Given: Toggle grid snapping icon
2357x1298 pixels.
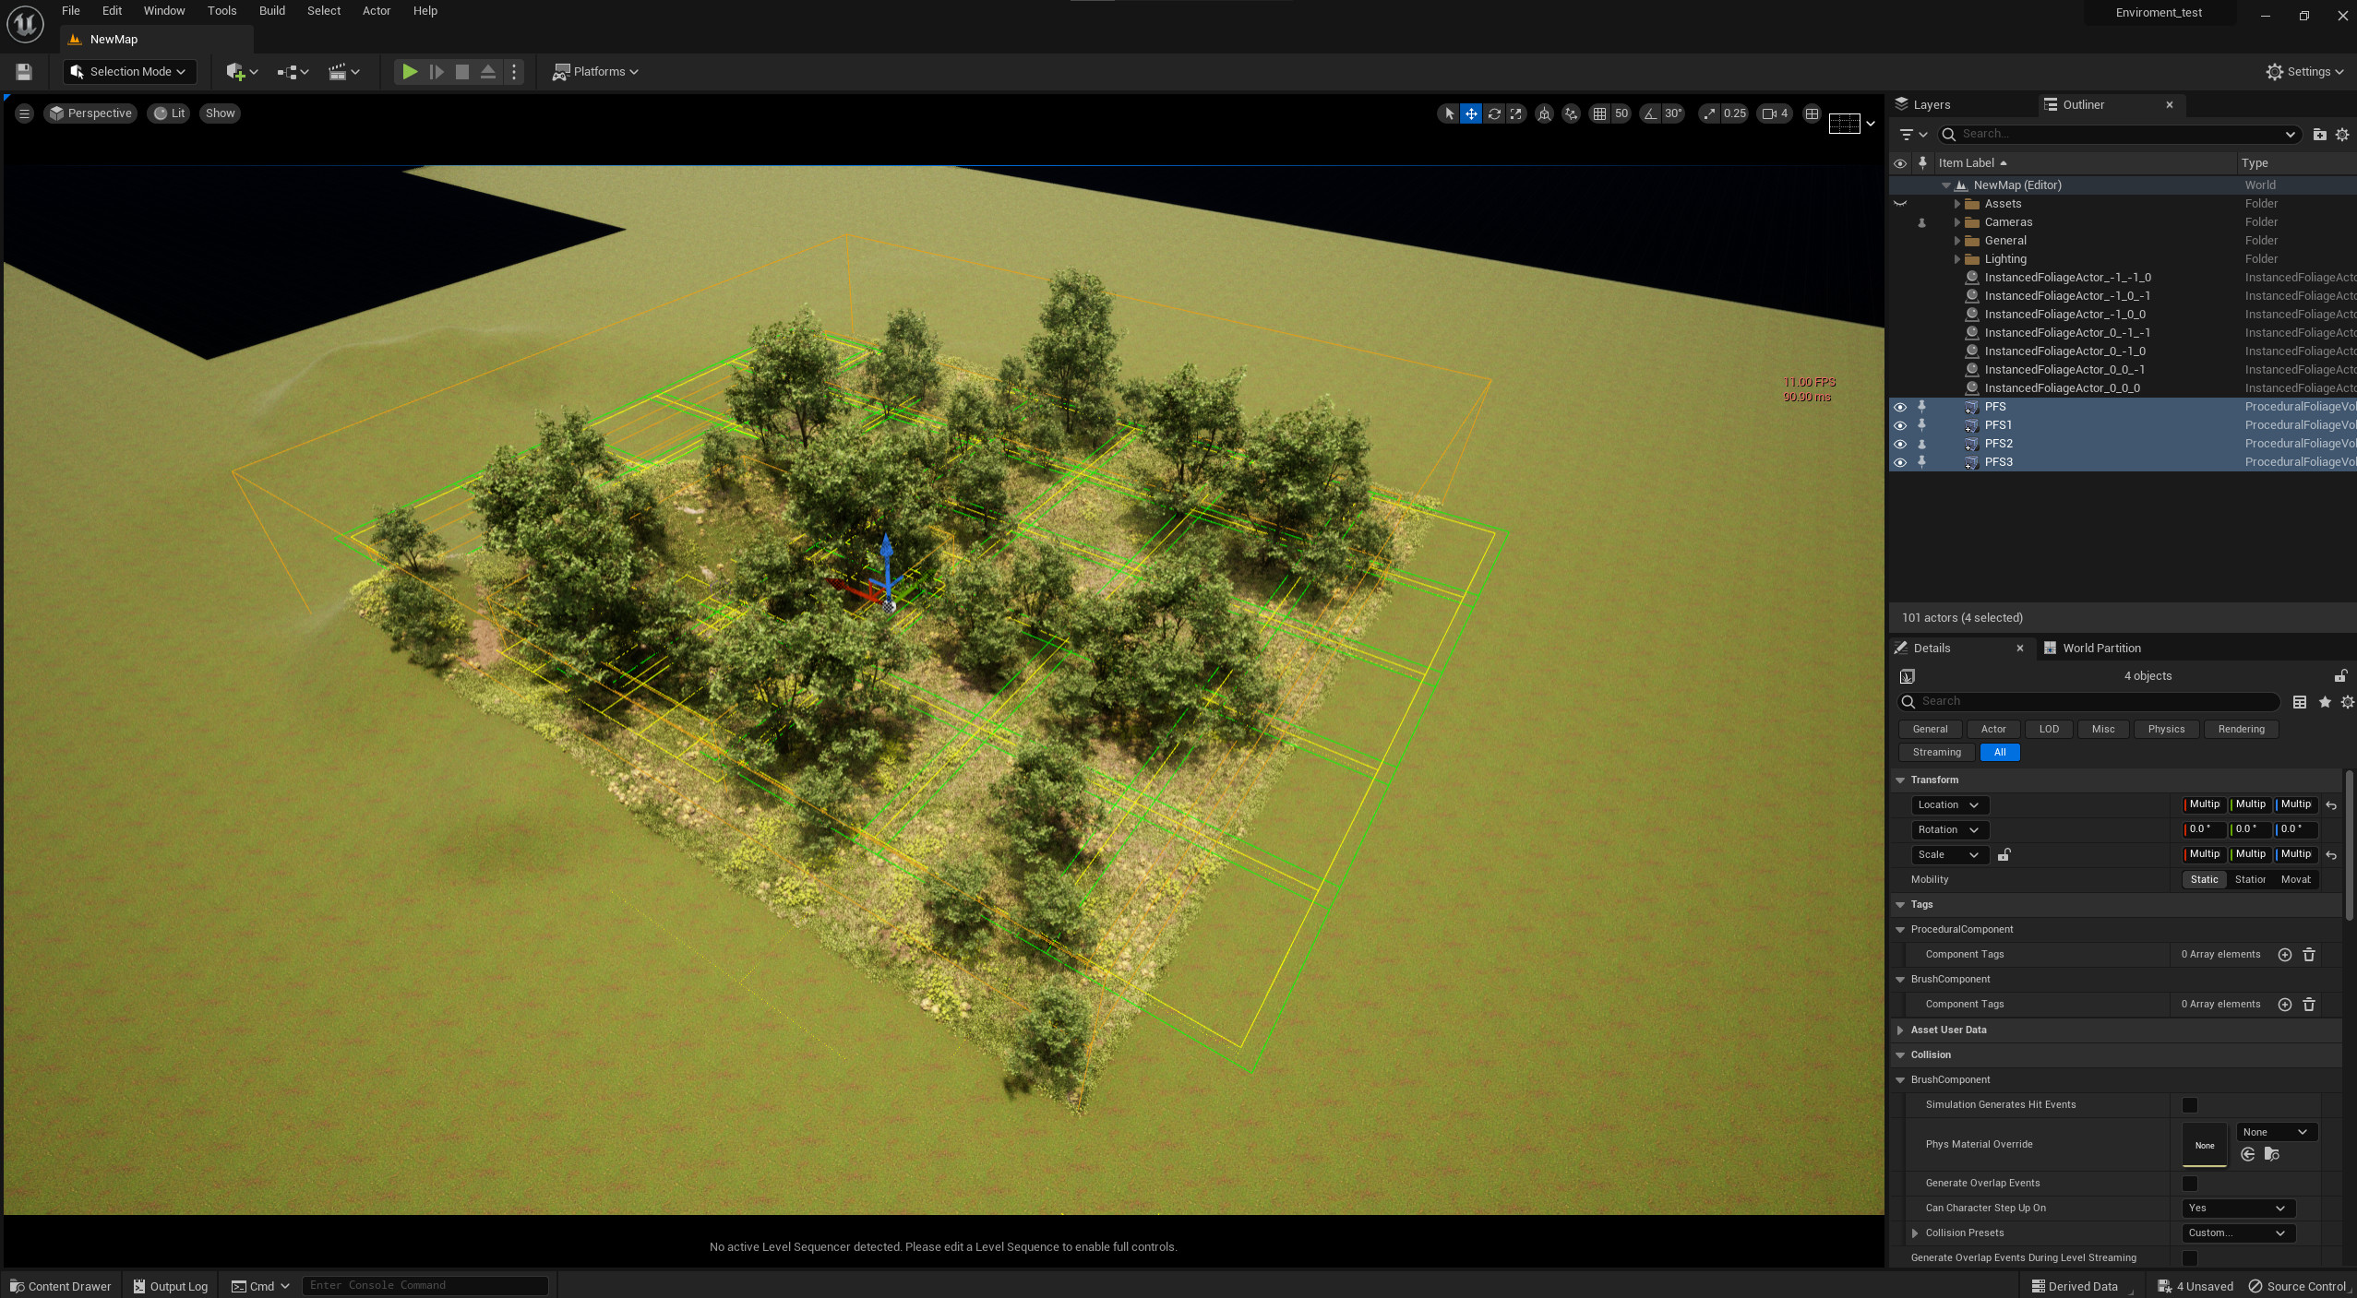Looking at the screenshot, I should click(x=1599, y=113).
